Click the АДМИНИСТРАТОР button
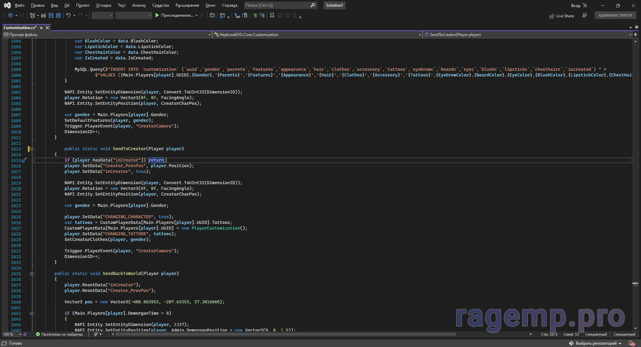Image resolution: width=641 pixels, height=347 pixels. pyautogui.click(x=615, y=15)
